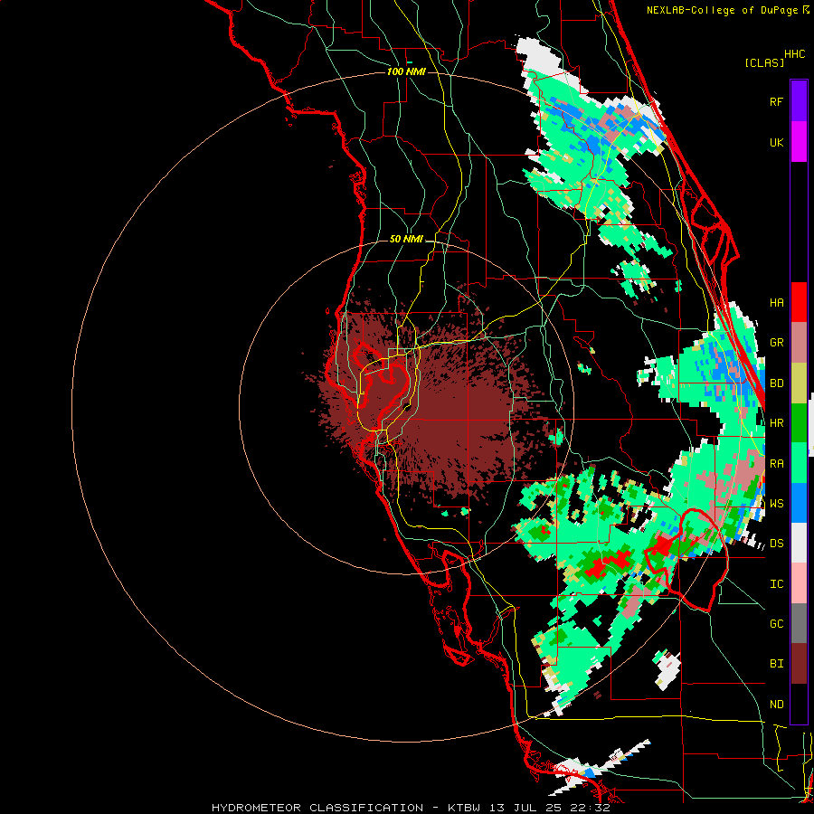Click the 13 JUL 25 date in caption
814x814 pixels.
point(525,808)
